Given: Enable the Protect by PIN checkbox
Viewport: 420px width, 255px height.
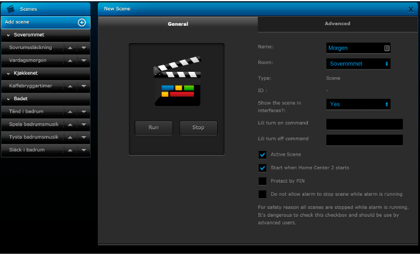Looking at the screenshot, I should (262, 181).
